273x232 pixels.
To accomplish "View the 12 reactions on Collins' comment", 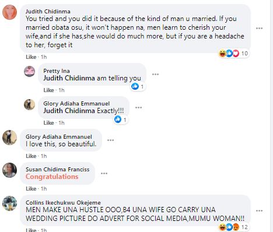I will [233, 227].
